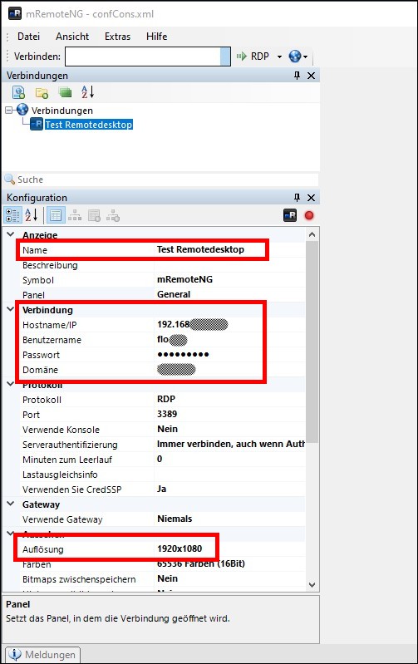418x664 pixels.
Task: Click the new connection icon
Action: 18,92
